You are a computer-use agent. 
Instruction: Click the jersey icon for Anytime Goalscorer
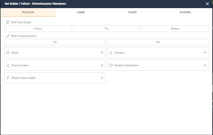[x=111, y=65]
